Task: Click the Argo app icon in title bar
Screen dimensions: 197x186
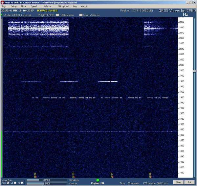Action: pyautogui.click(x=2, y=2)
